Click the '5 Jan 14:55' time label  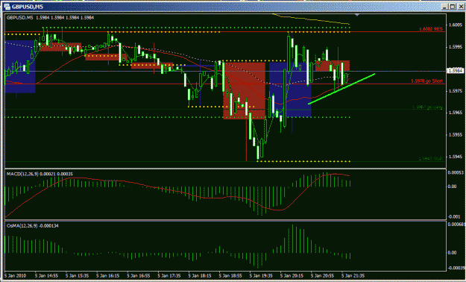(46, 276)
